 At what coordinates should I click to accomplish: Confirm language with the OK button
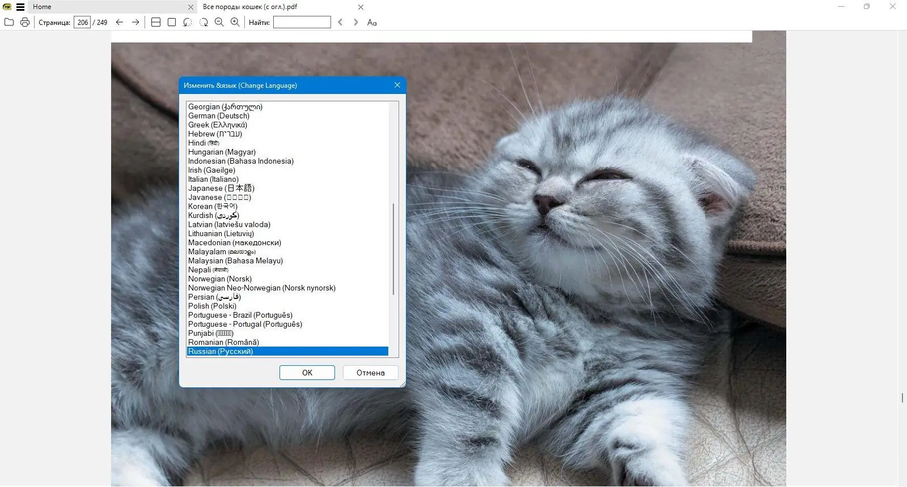(x=307, y=373)
